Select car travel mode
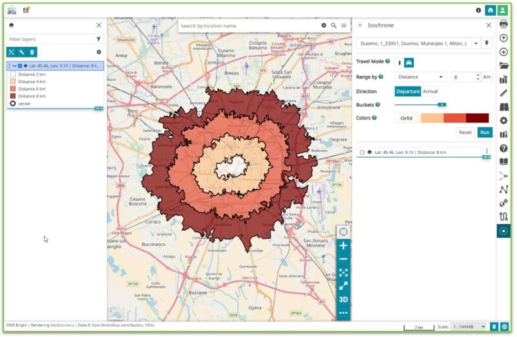The width and height of the screenshot is (517, 337). (409, 63)
